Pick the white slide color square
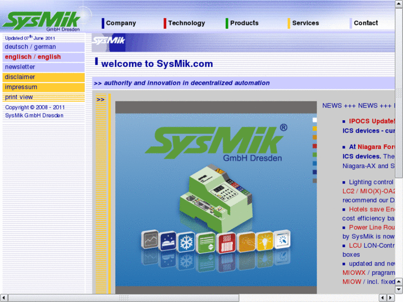The image size is (403, 302). (315, 120)
